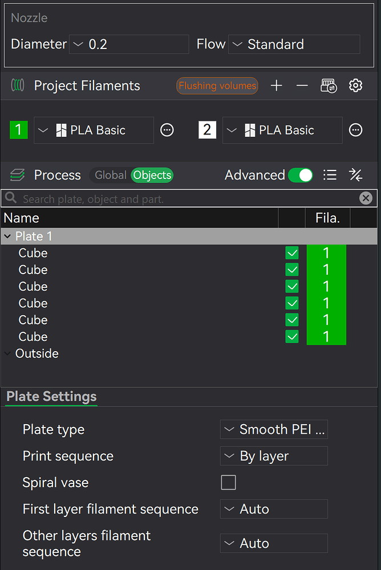Screen dimensions: 381x570
Task: Toggle the Advanced settings switch
Action: 300,175
